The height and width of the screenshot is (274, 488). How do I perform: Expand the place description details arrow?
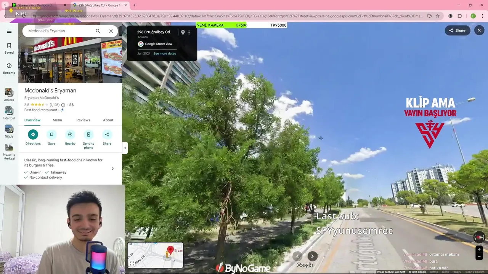(112, 169)
